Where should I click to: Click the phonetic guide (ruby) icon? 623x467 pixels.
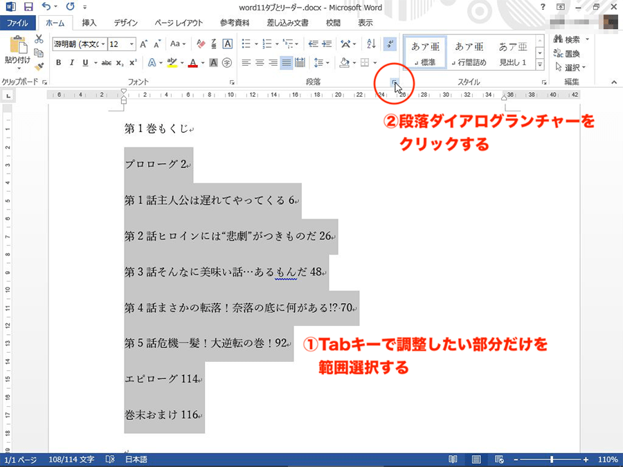(214, 44)
